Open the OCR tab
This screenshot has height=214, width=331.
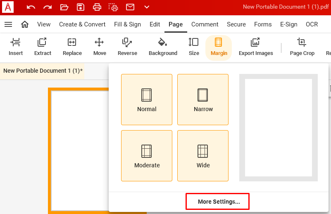(x=312, y=24)
